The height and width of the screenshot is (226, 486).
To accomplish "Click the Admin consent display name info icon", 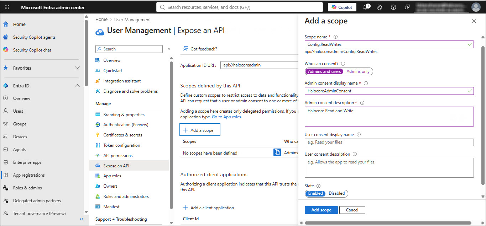I will click(x=366, y=83).
